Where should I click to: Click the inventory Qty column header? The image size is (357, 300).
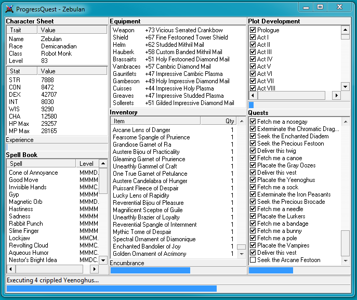click(x=219, y=121)
